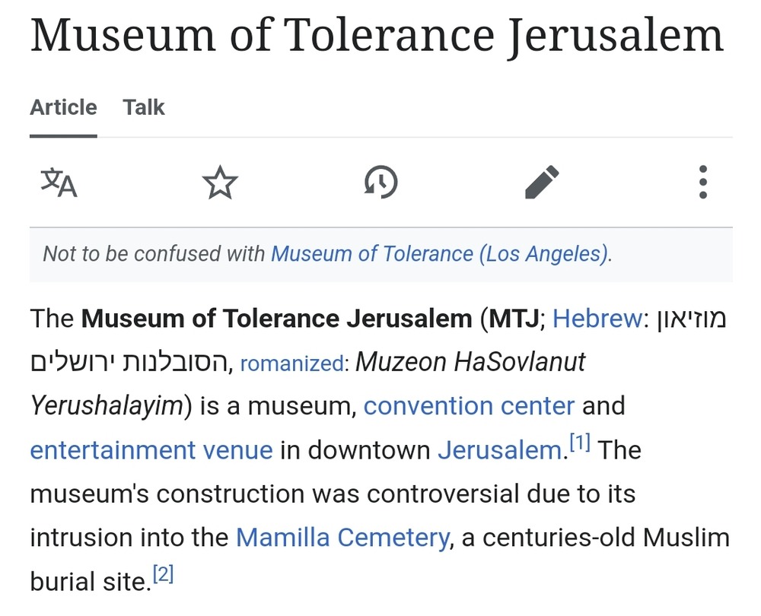Image resolution: width=761 pixels, height=616 pixels.
Task: Tap citation reference number 2
Action: pos(163,575)
